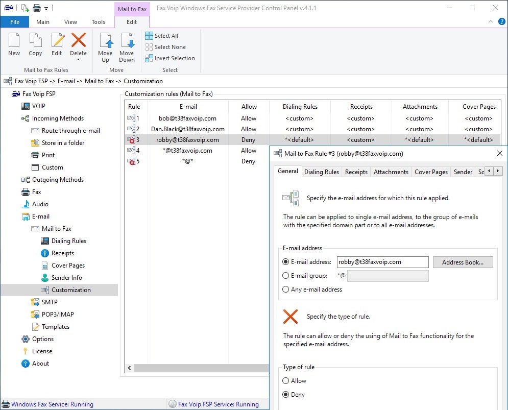The height and width of the screenshot is (410, 508).
Task: Switch to Cover Pages tab in dialog
Action: 431,172
